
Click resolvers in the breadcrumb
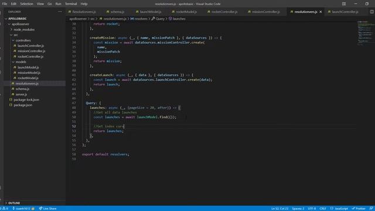click(x=139, y=19)
